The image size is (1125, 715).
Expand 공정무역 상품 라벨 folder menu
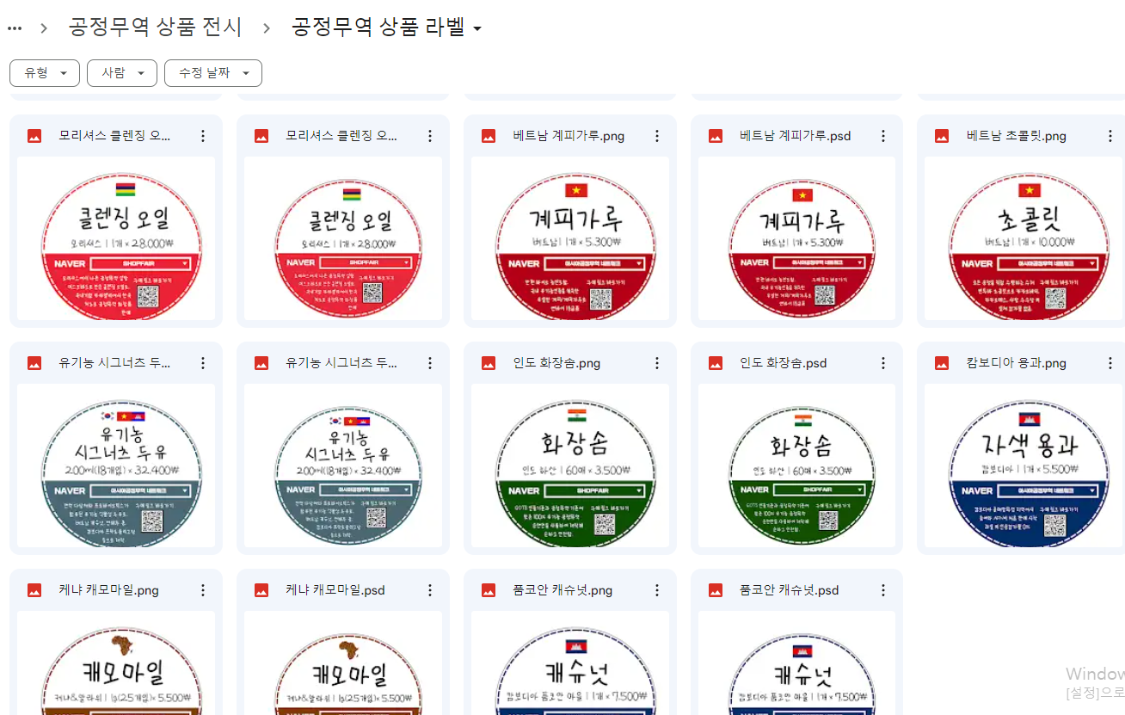click(x=387, y=28)
